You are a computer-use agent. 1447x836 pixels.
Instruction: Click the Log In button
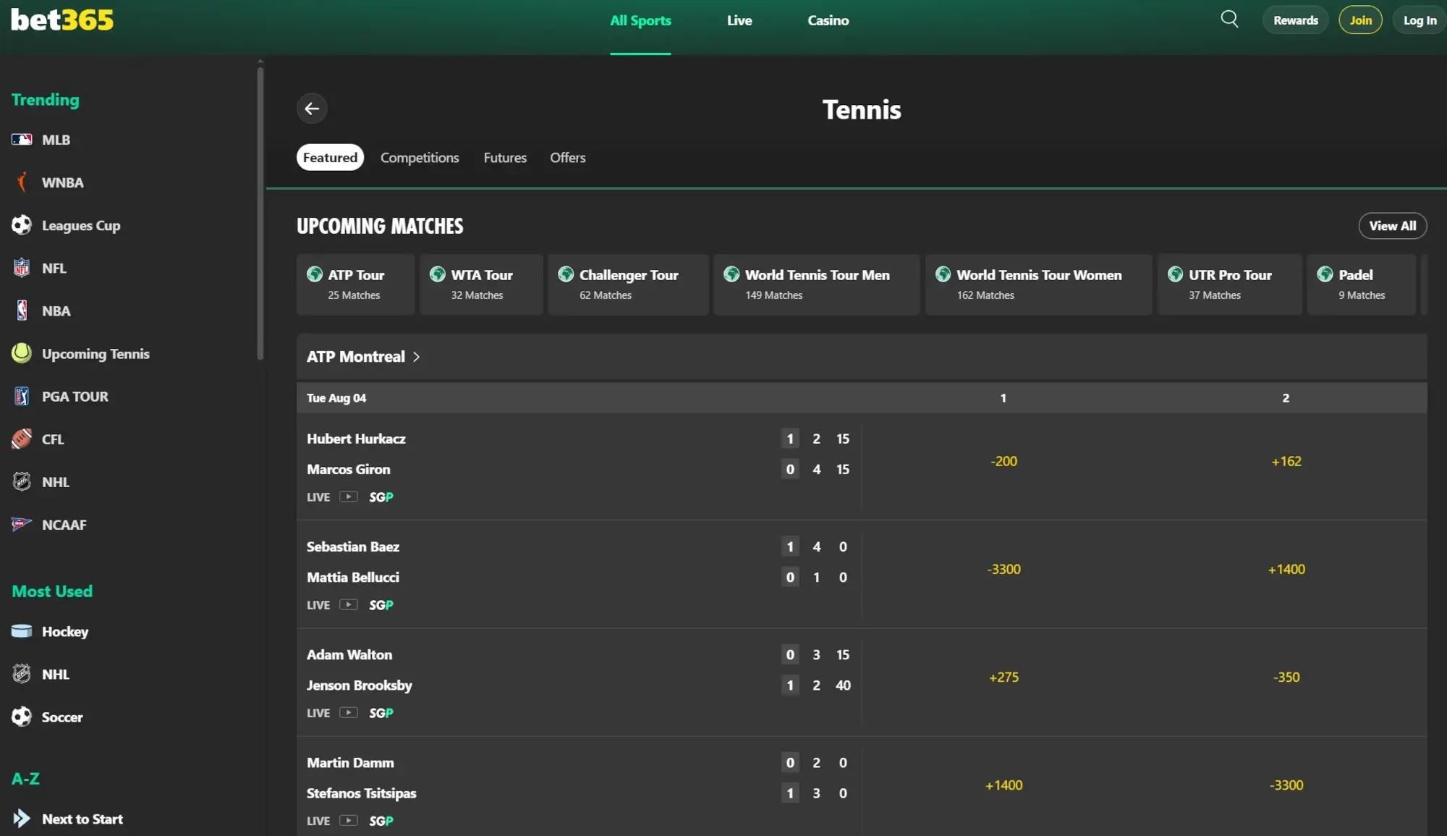1420,20
